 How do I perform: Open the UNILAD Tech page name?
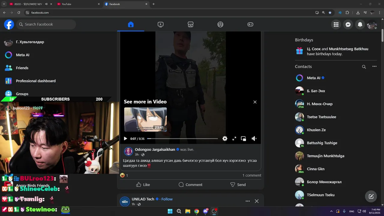tap(143, 199)
